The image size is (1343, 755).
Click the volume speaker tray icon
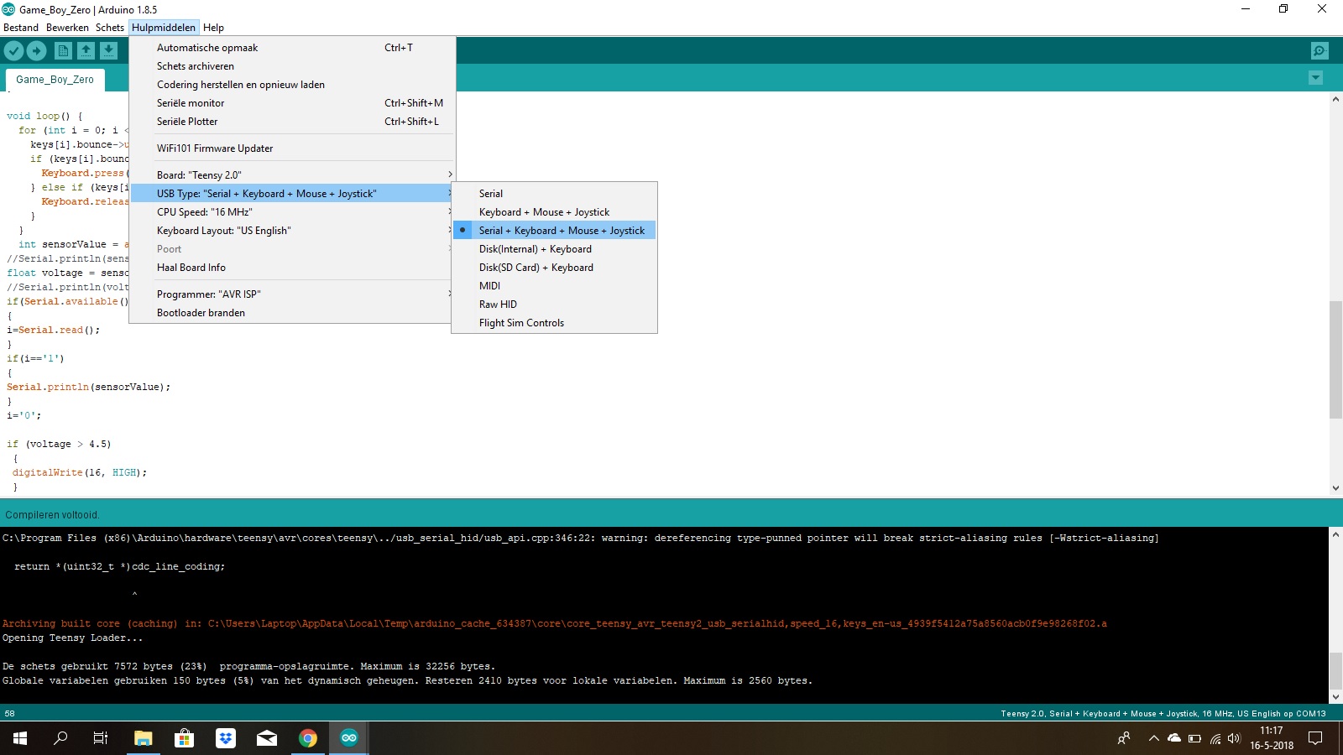1234,738
